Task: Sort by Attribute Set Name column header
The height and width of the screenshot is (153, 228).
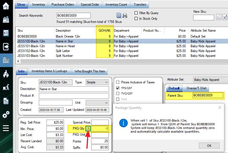Action: (208, 31)
